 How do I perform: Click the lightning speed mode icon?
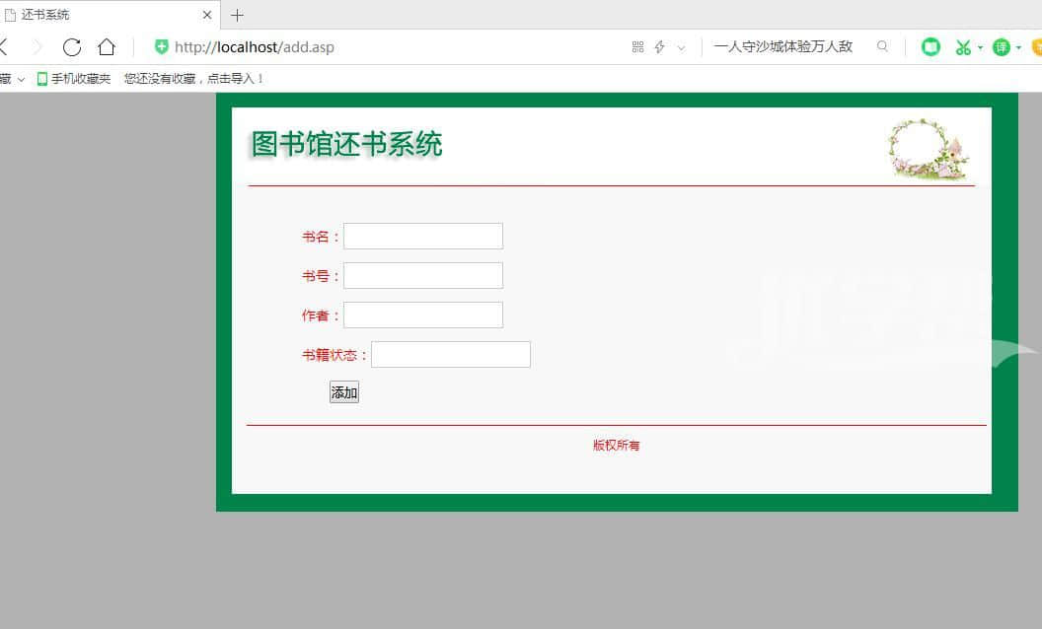[660, 47]
